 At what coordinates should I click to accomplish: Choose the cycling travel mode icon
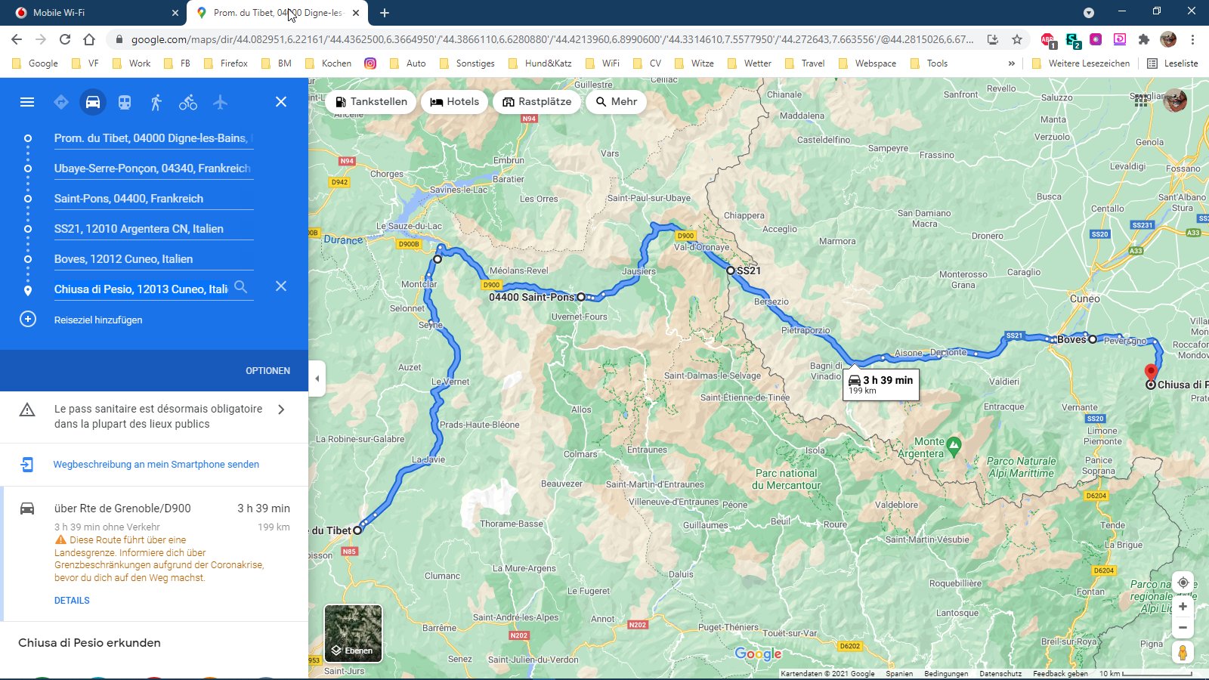click(188, 102)
